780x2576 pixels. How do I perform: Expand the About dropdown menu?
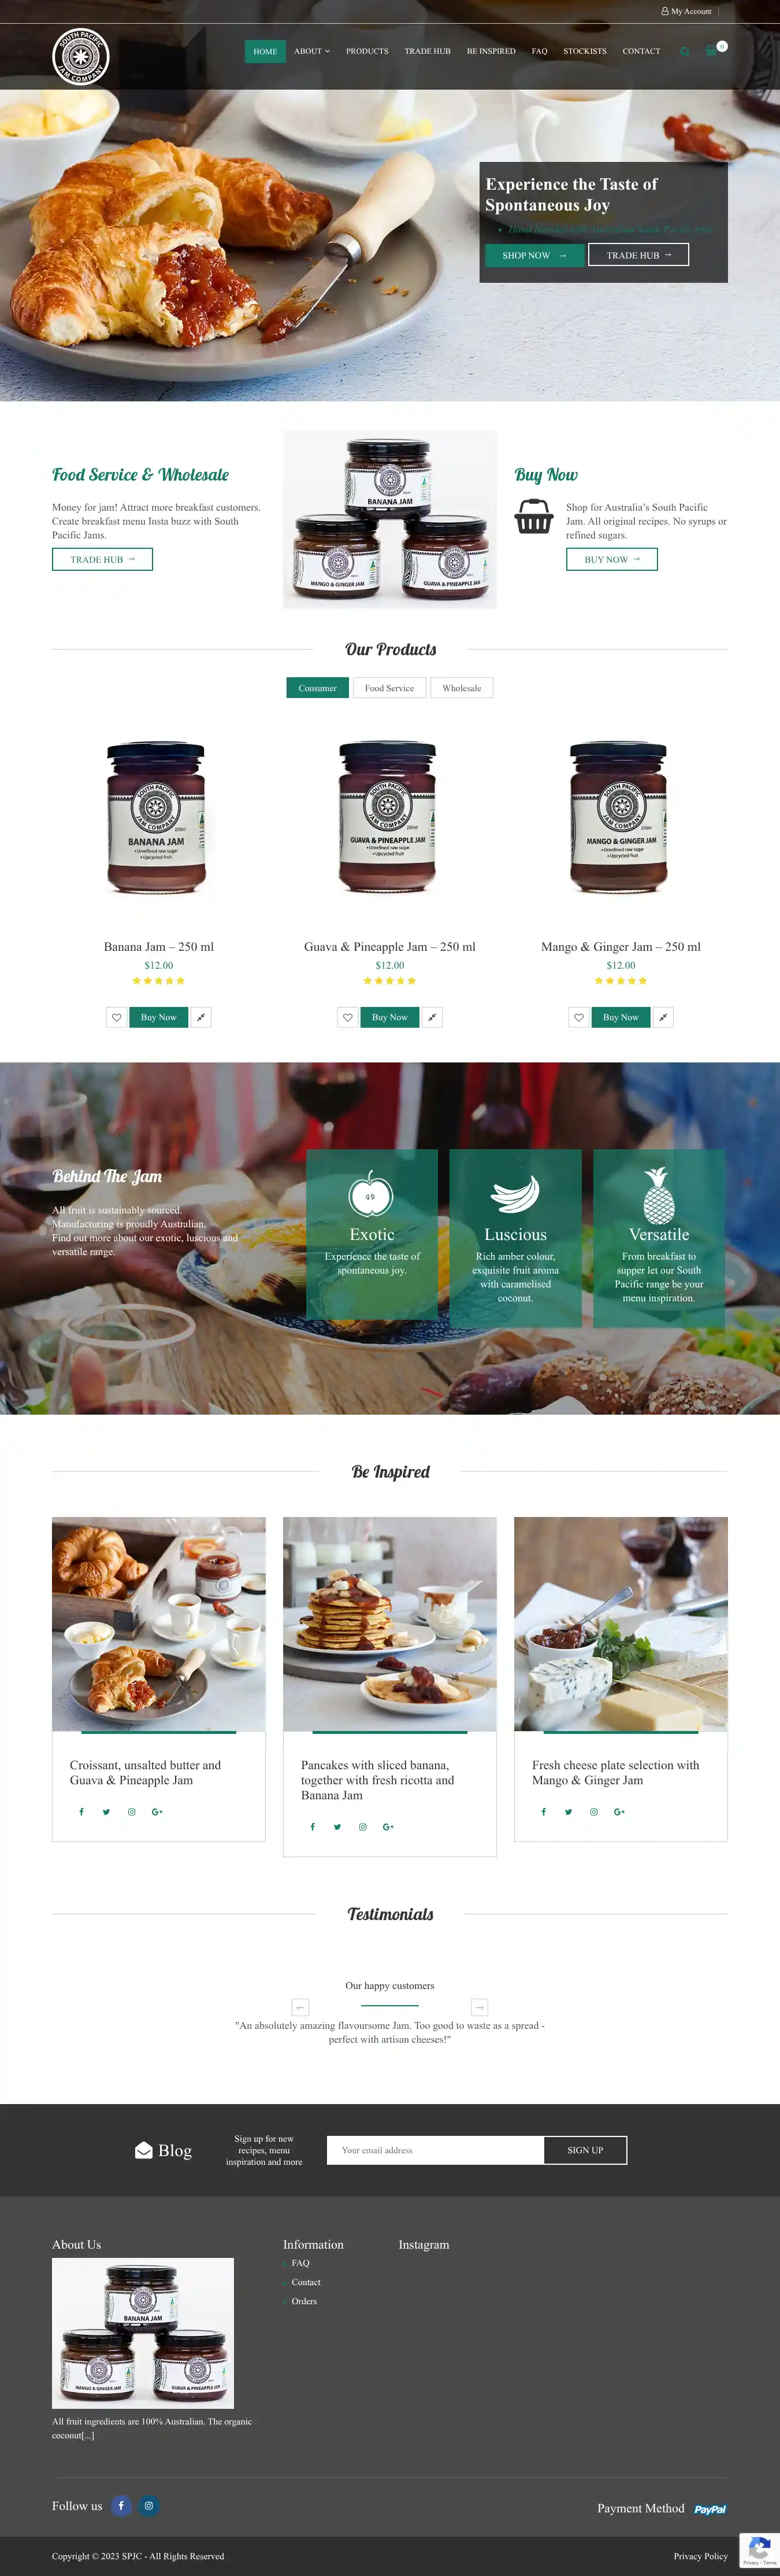pos(311,51)
